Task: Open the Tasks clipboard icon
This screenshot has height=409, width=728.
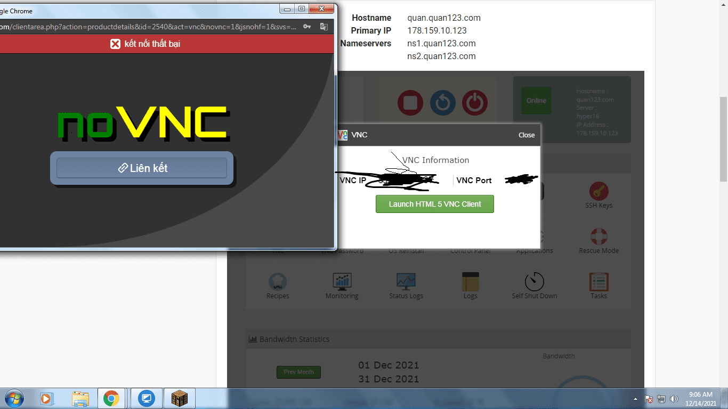Action: (x=599, y=282)
